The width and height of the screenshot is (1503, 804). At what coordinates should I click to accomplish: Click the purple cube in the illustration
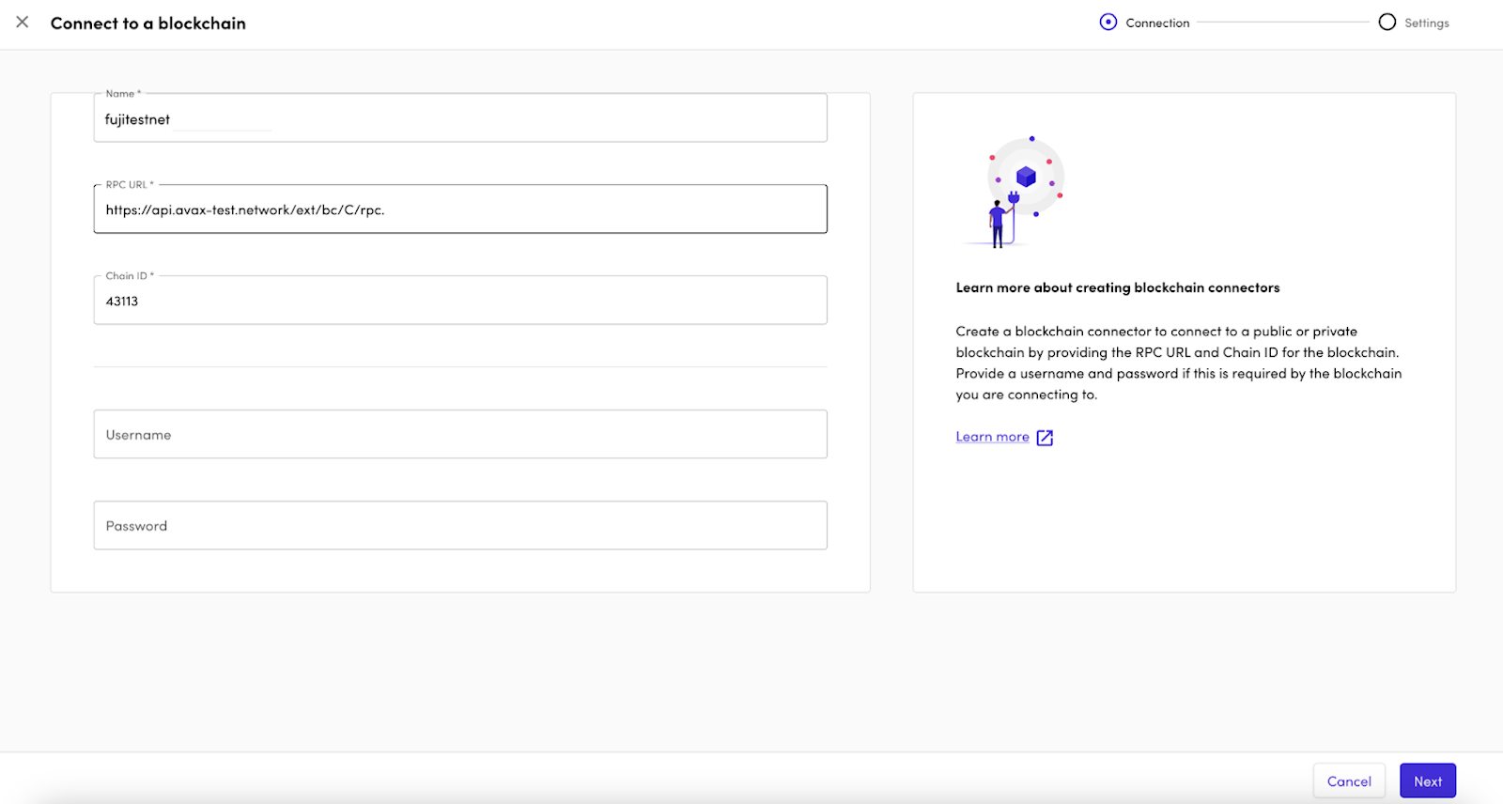1026,176
